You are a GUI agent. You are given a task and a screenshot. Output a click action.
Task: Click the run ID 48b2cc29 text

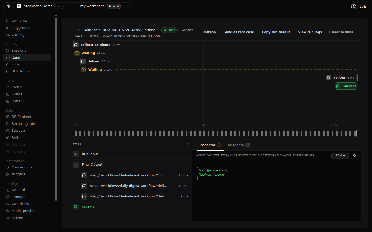(x=121, y=30)
